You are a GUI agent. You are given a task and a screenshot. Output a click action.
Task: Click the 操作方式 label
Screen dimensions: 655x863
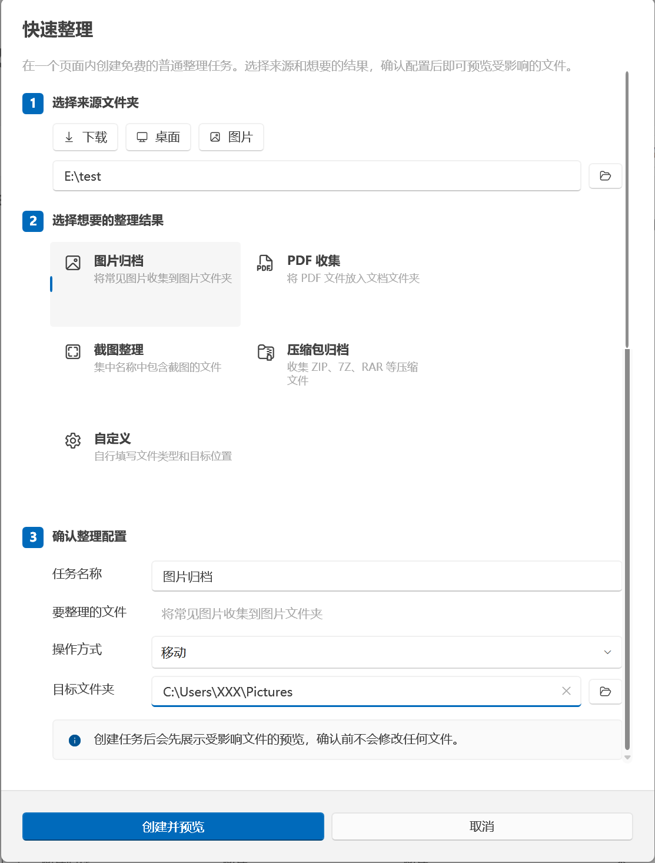pyautogui.click(x=77, y=649)
